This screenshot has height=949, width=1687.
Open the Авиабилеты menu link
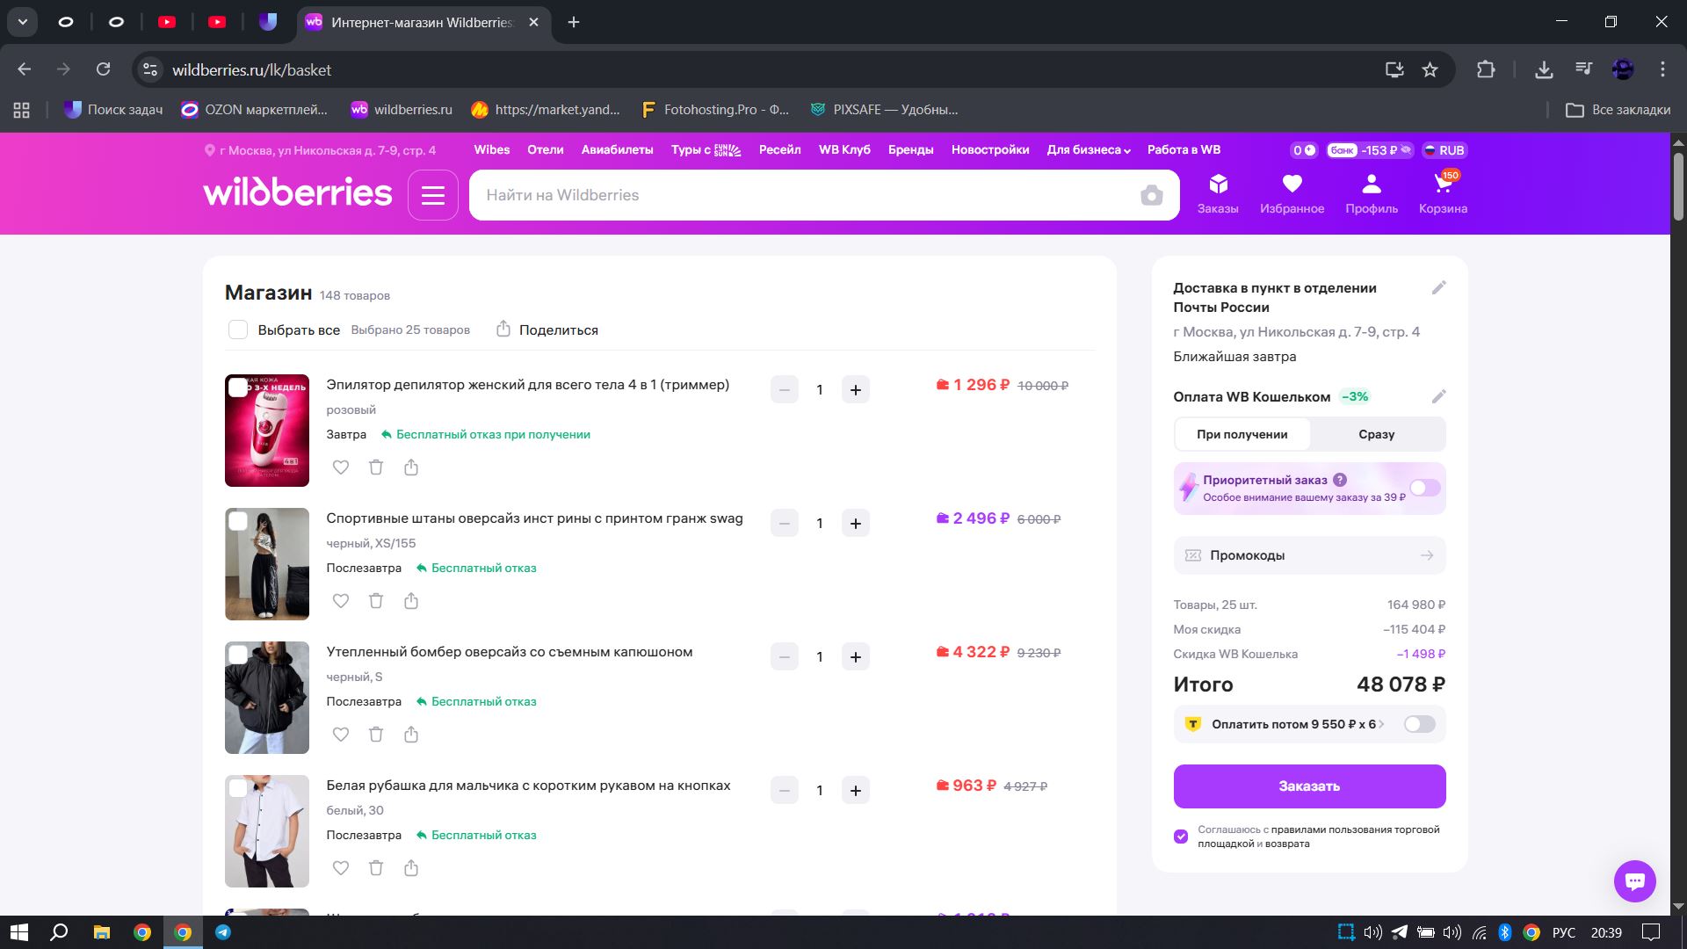[617, 150]
